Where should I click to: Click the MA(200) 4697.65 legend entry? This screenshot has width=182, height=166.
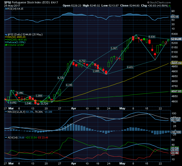[17, 40]
